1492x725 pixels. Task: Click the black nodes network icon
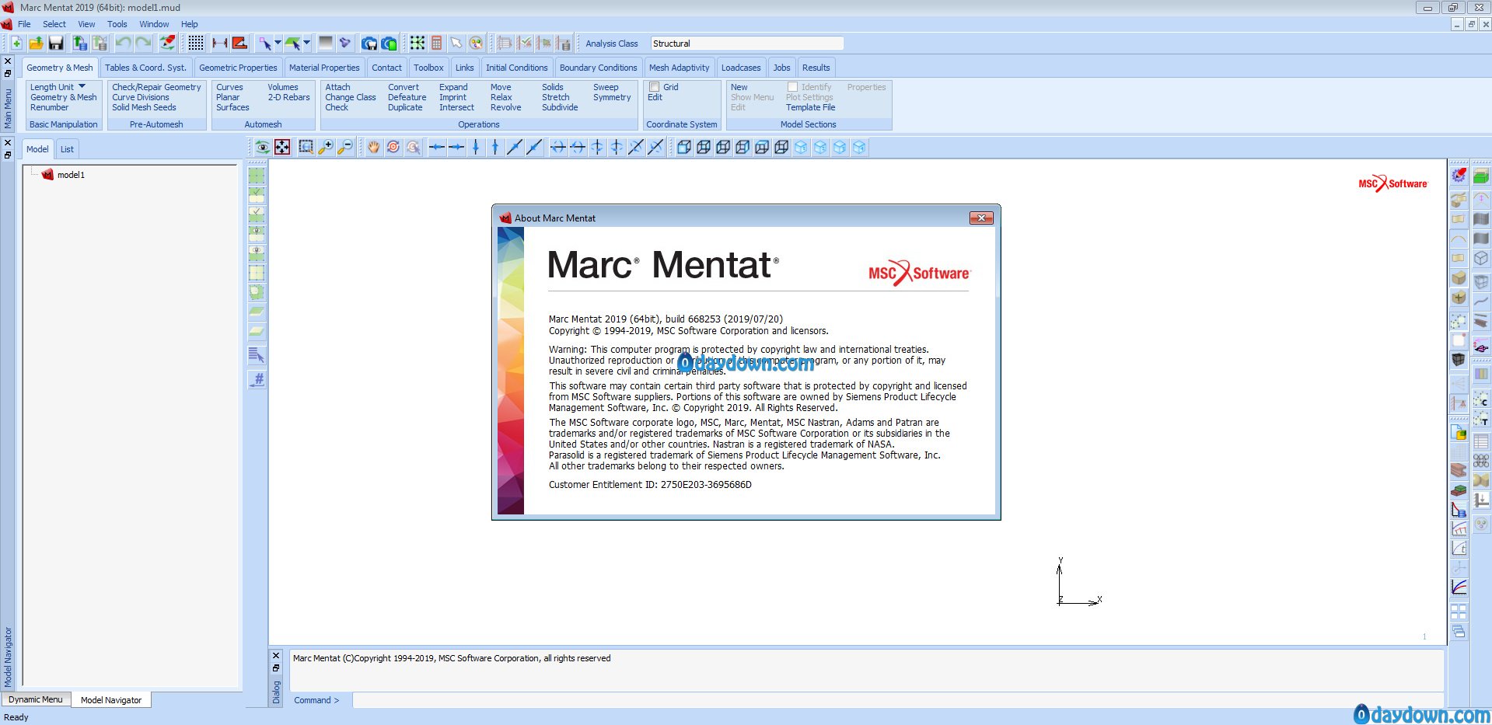click(418, 43)
